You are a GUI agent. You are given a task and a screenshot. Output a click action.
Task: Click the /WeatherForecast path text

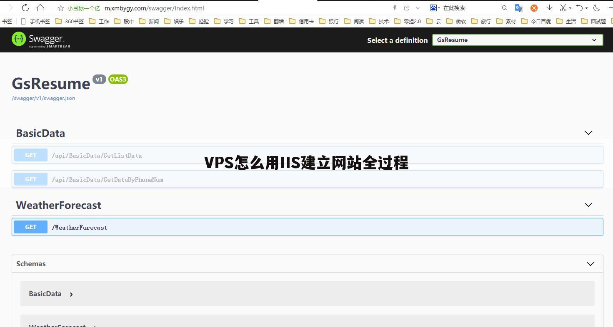(80, 228)
